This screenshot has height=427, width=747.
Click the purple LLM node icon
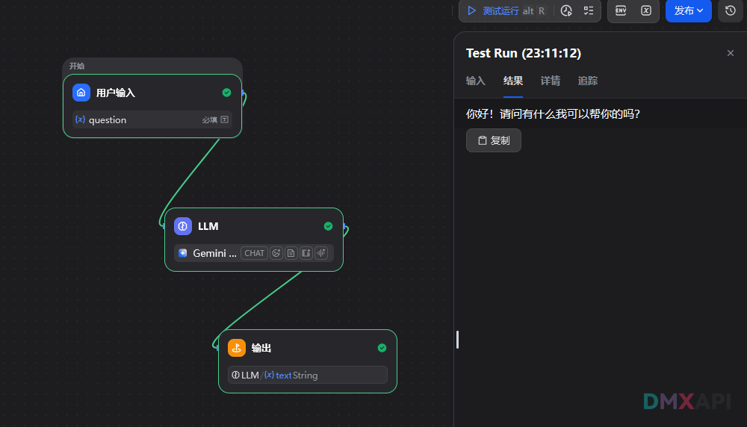click(x=183, y=226)
